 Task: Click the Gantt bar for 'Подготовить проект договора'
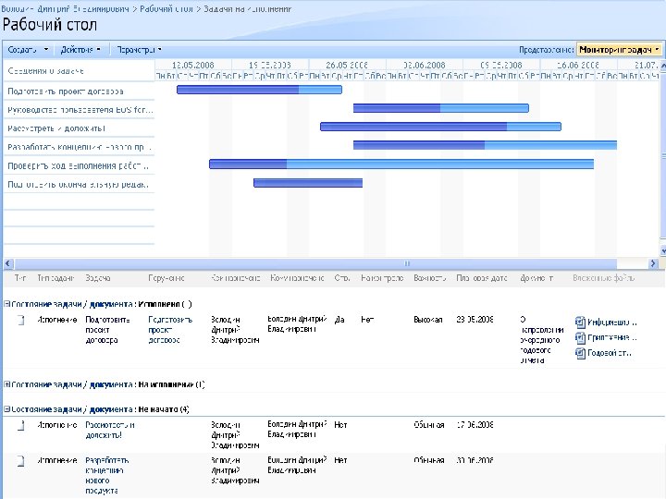(x=259, y=90)
